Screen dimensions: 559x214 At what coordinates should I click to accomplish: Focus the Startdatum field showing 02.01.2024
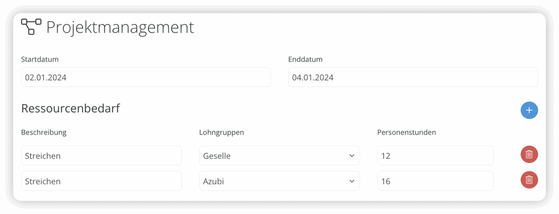[146, 77]
